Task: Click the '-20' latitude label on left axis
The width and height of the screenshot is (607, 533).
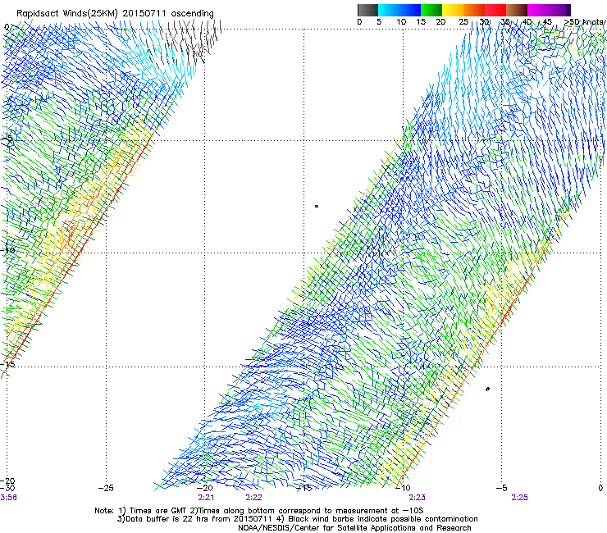Action: click(x=7, y=481)
